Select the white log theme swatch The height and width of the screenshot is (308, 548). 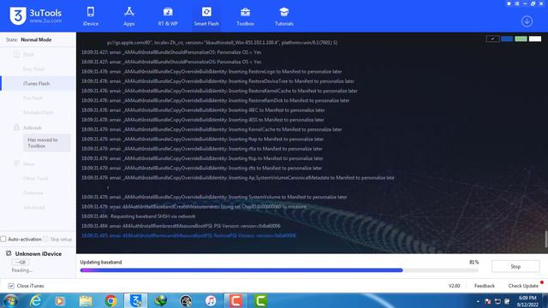point(535,38)
